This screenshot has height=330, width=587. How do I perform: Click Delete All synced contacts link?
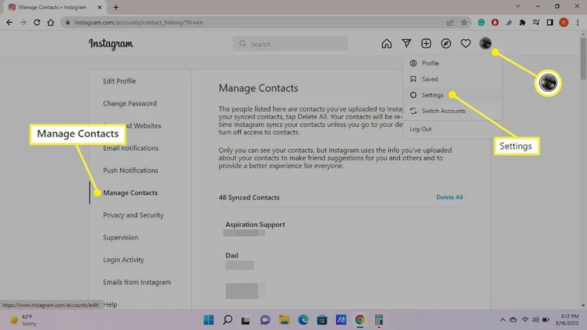pos(449,197)
